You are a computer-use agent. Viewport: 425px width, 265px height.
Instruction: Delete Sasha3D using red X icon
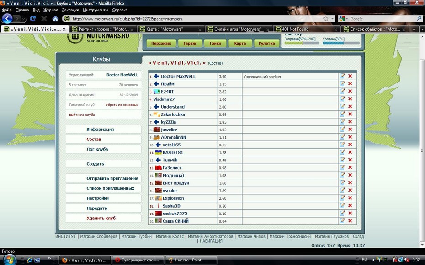[x=350, y=206]
